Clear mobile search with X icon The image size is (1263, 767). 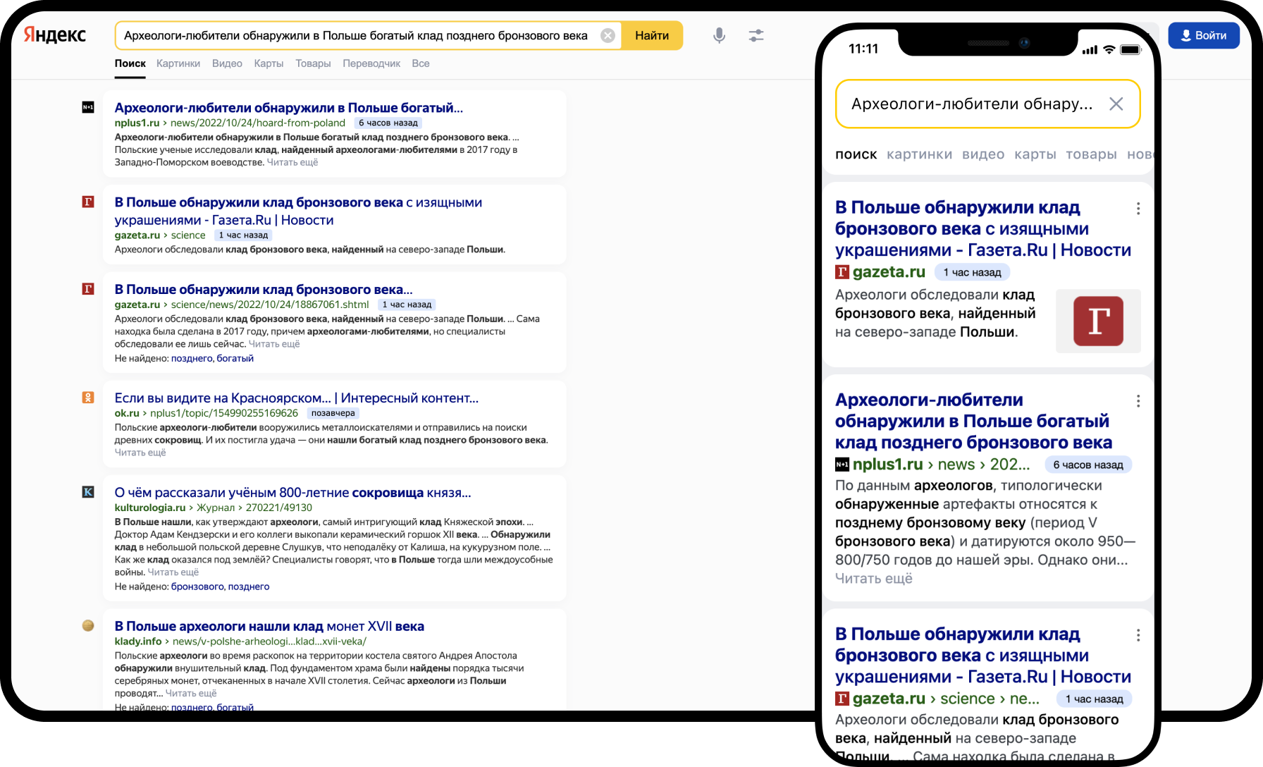1116,104
